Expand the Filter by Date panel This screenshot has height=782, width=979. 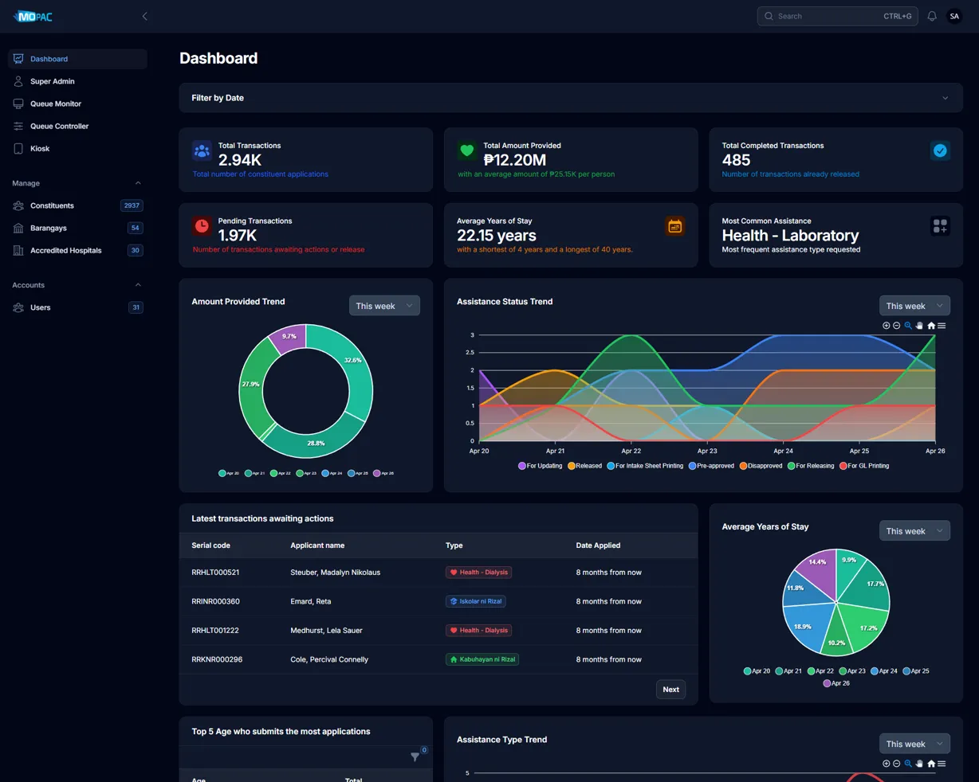pos(571,98)
